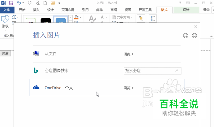Viewport: 214px width, 127px height.
Task: Click the Print Preview icon
Action: coord(37,3)
